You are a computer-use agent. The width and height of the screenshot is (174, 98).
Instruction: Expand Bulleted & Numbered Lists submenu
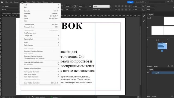(x=40, y=68)
